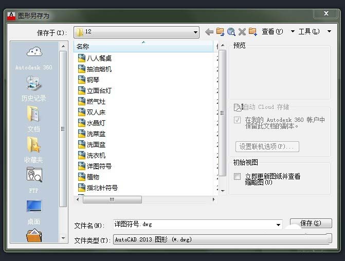
Task: Open the FTP location
Action: click(34, 180)
